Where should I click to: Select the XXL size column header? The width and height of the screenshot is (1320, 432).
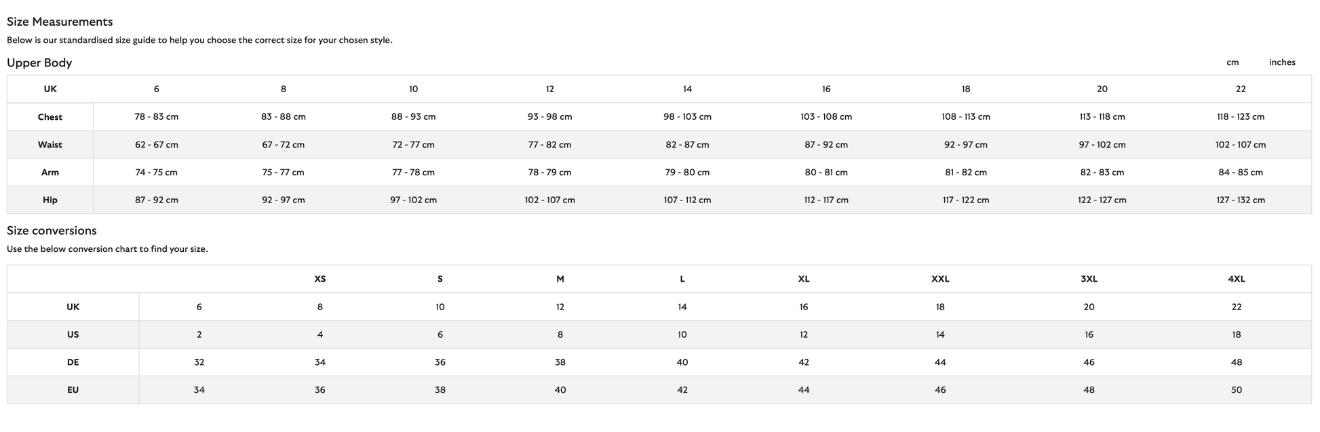(x=940, y=279)
